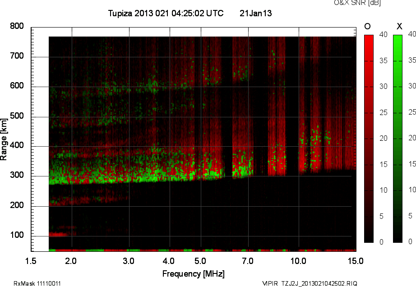Click the 100 tick on the range axis
The image size is (416, 287).
click(17, 236)
